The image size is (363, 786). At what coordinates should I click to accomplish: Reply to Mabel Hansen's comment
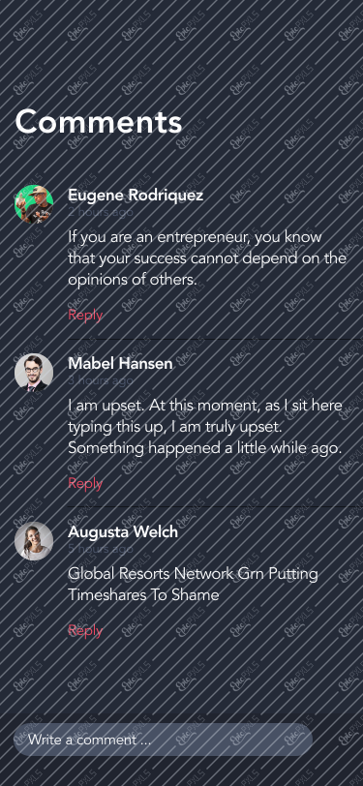(85, 483)
